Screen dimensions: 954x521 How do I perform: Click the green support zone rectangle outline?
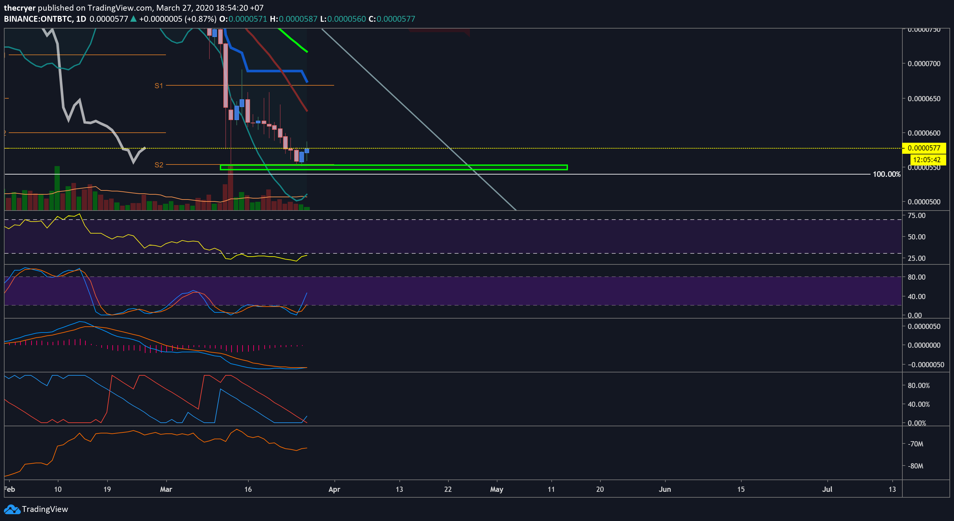pos(394,168)
